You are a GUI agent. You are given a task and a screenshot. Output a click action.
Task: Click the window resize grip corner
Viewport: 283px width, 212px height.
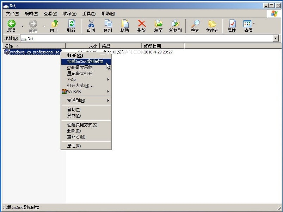[279, 208]
